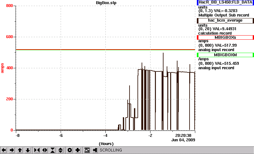The width and height of the screenshot is (254, 154).
Task: Click 'calculation record' text
Action: point(215,33)
